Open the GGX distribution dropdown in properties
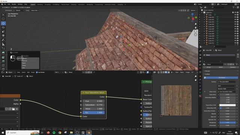The height and width of the screenshot is (135, 240). point(226,86)
